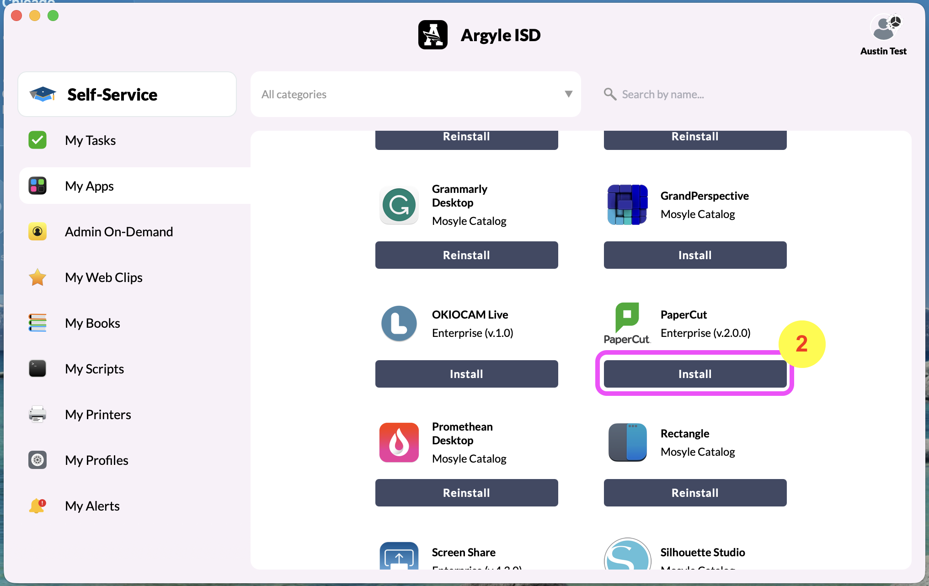The width and height of the screenshot is (929, 586).
Task: Go to My Web Clips section
Action: [103, 277]
